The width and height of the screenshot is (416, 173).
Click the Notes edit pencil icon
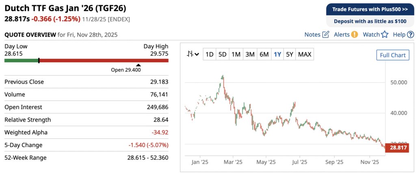pyautogui.click(x=326, y=34)
